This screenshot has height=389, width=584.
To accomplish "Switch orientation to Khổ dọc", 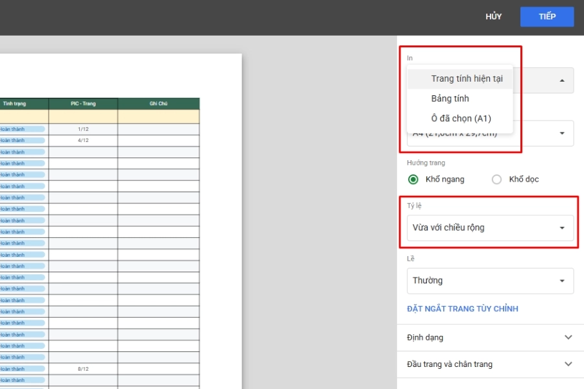I will click(497, 180).
